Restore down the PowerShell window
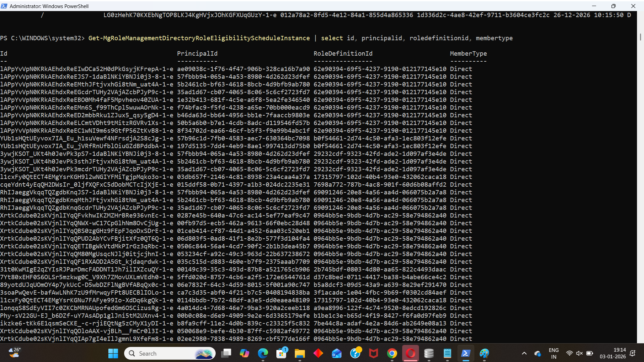Image resolution: width=644 pixels, height=362 pixels. click(613, 6)
